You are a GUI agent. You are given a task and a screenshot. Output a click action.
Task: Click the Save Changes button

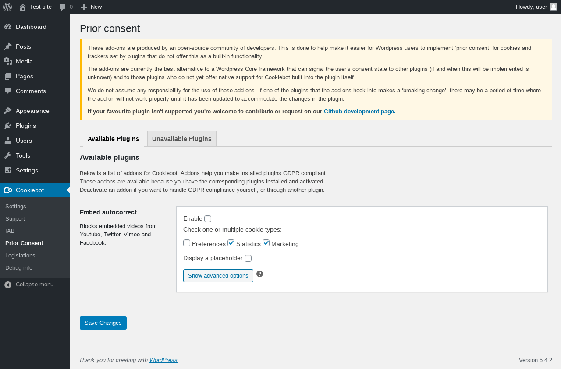pos(103,323)
